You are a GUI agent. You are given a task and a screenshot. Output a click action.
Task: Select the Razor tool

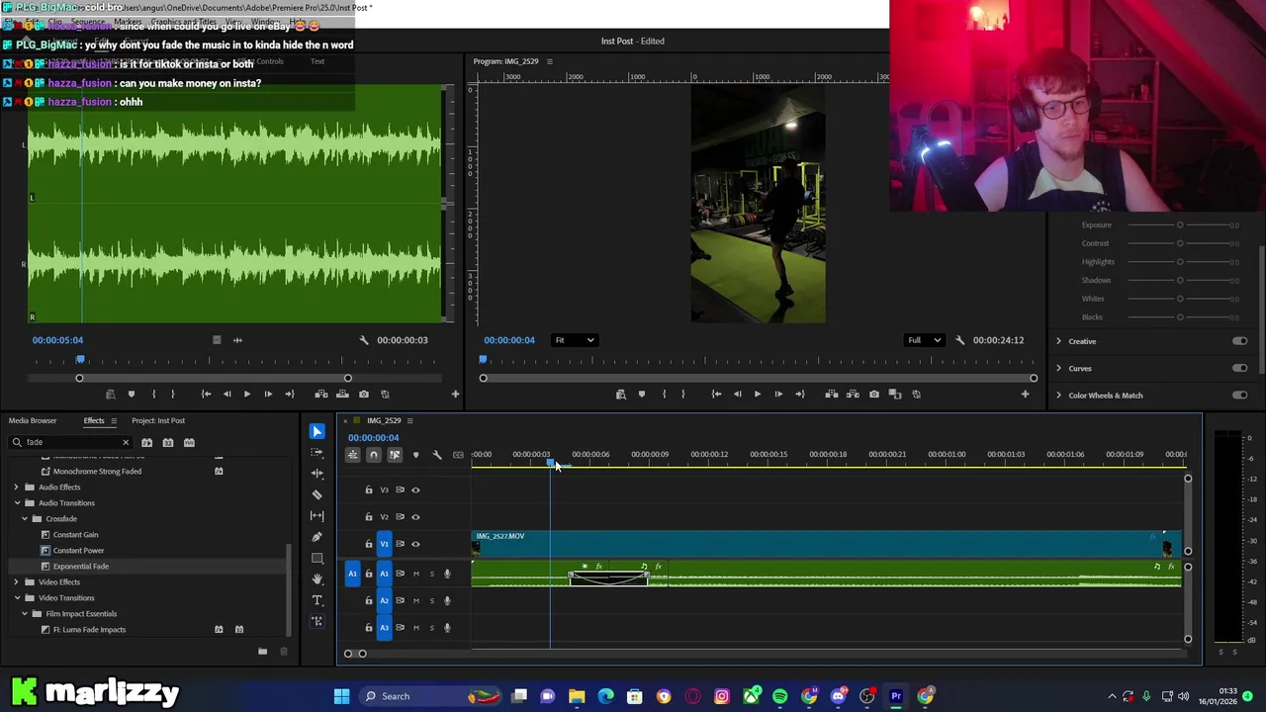coord(316,494)
